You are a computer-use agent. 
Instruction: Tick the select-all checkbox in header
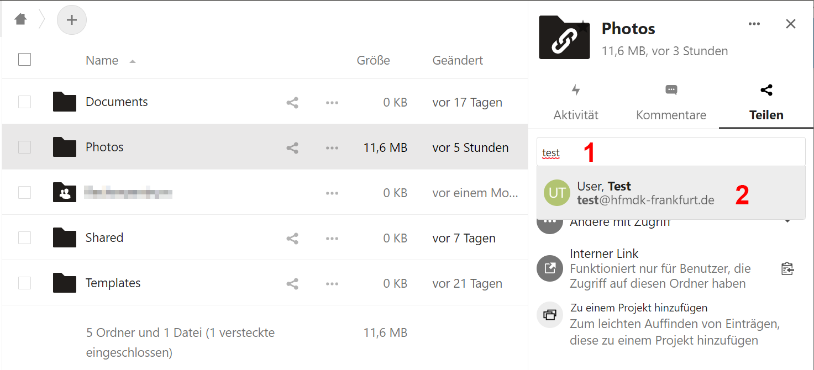[x=24, y=59]
